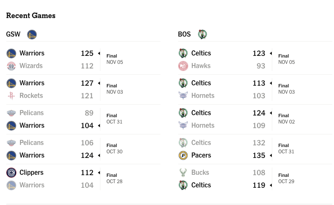Click the Pacers 135 winning score
This screenshot has width=334, height=205.
point(259,155)
